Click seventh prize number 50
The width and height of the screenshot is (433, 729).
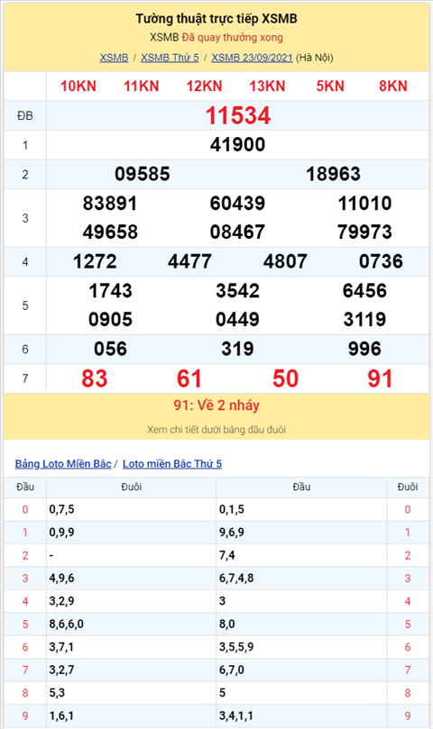(x=285, y=378)
